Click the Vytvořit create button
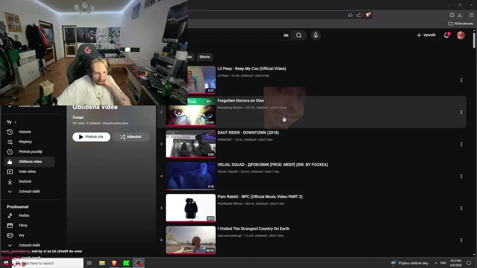Viewport: 477px width, 268px height. pos(426,35)
